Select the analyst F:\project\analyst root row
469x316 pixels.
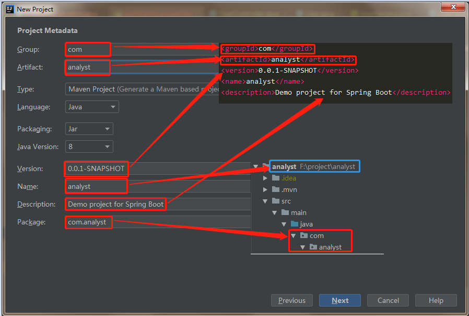(314, 166)
